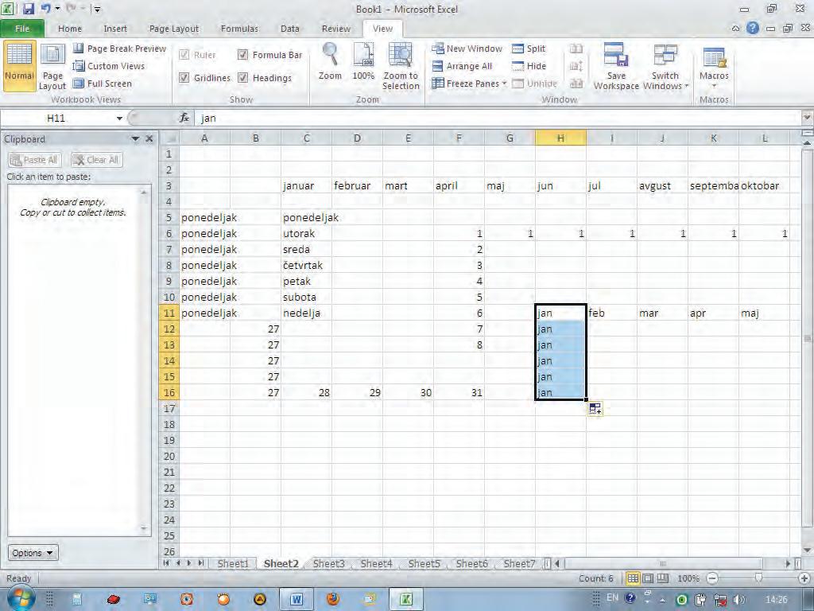Save the workbook from Quick Access toolbar
814x611 pixels.
click(28, 9)
